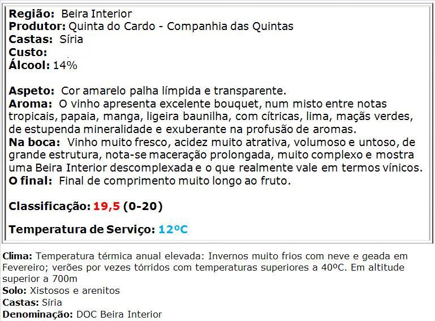Click the O final heading
435x321 pixels.
click(x=30, y=181)
